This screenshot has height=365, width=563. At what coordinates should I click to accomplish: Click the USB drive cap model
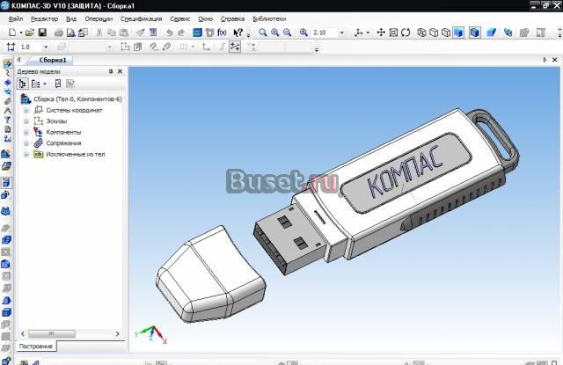tap(211, 275)
